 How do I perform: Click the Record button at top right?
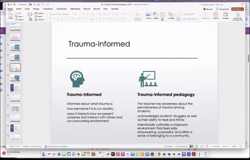pyautogui.click(x=208, y=9)
